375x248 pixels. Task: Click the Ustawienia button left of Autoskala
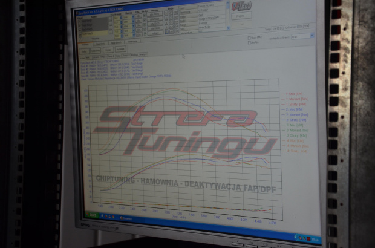96,51
